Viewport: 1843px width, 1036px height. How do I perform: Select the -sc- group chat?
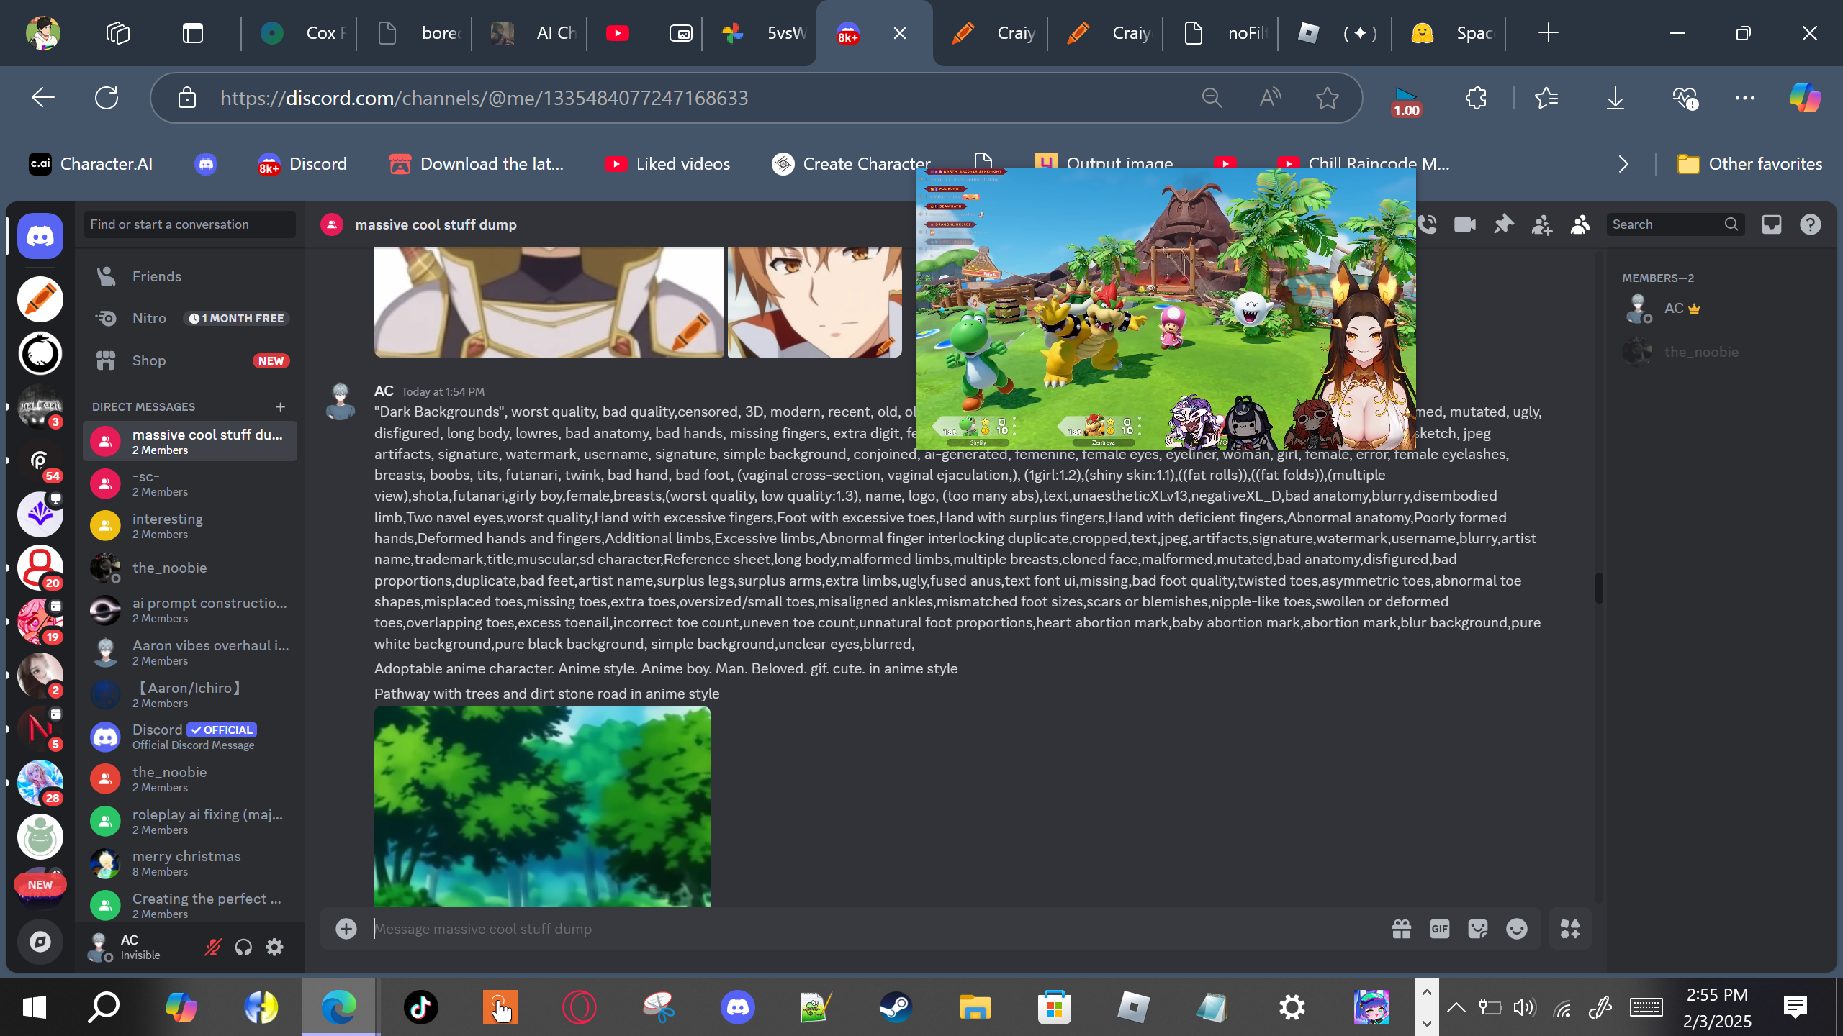[x=190, y=483]
